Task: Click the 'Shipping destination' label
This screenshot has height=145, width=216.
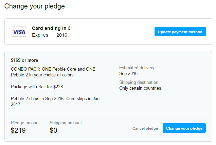Action: tap(139, 82)
